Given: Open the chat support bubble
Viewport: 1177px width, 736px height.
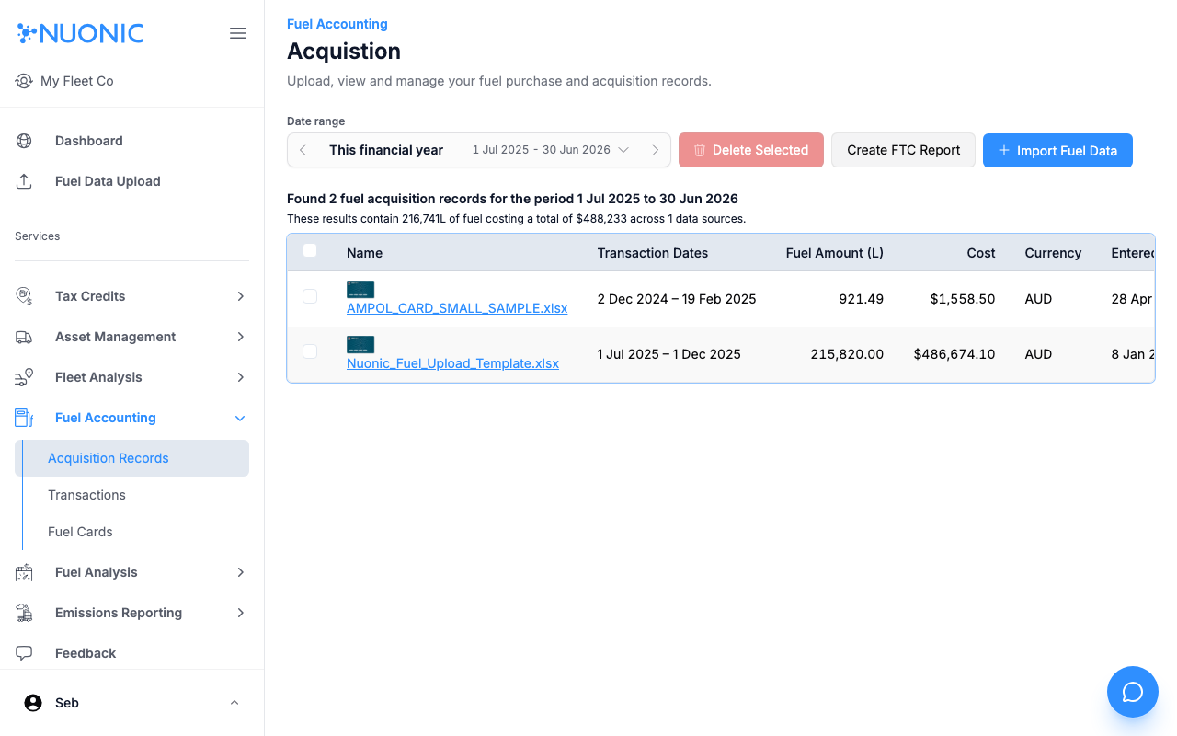Looking at the screenshot, I should (x=1133, y=692).
